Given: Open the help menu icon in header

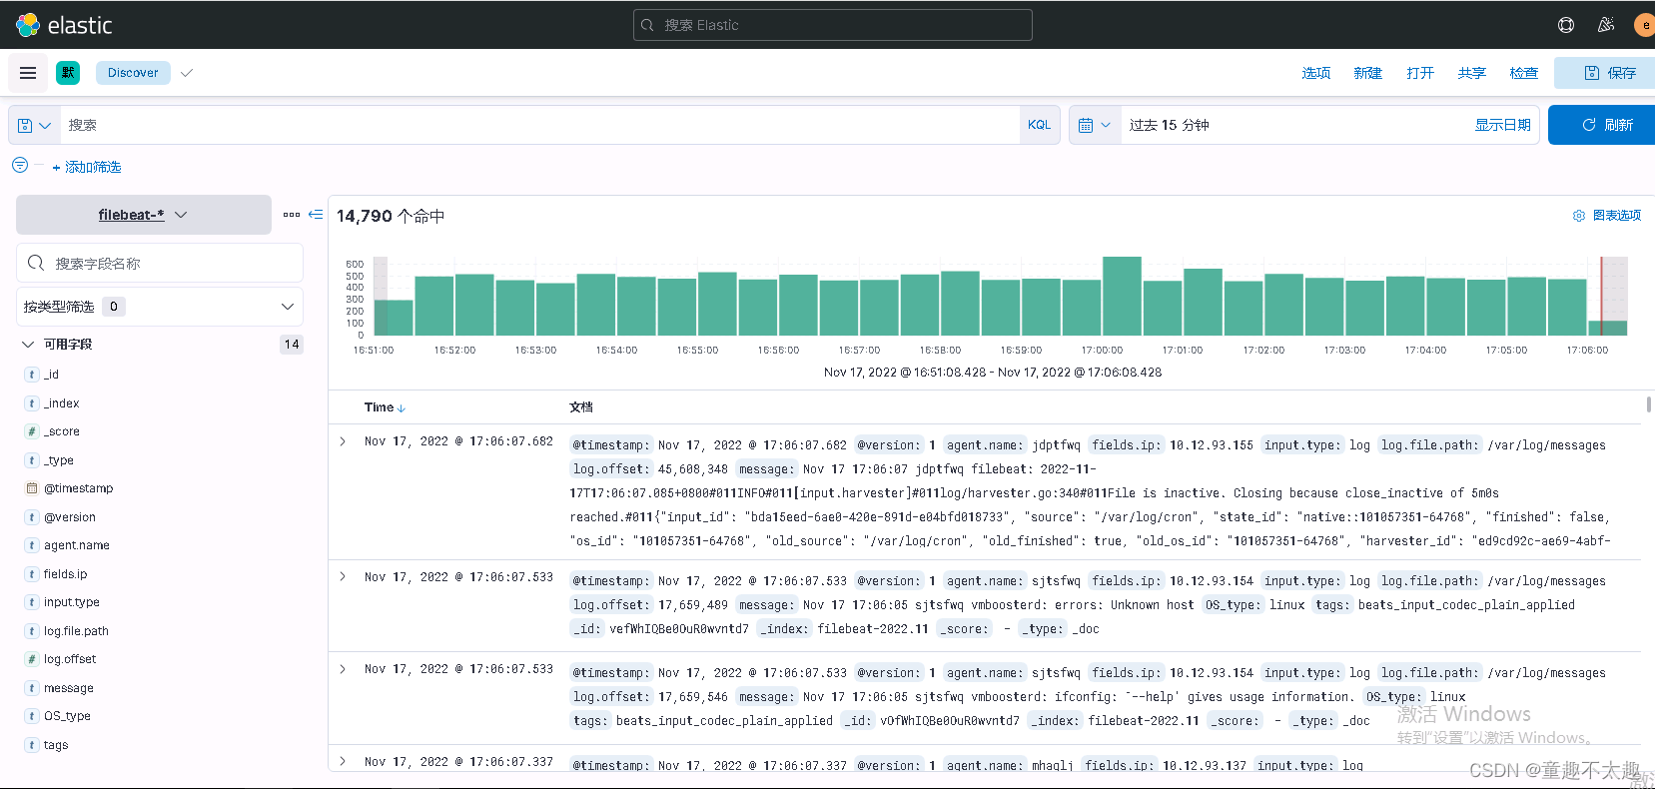Looking at the screenshot, I should coord(1566,25).
